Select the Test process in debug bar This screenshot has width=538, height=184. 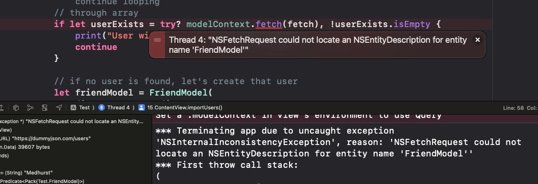point(81,108)
